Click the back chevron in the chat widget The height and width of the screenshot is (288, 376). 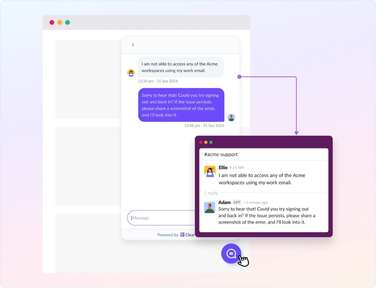(133, 45)
